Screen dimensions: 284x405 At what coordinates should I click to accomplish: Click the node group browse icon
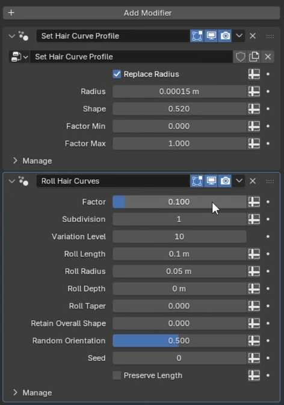click(x=19, y=57)
